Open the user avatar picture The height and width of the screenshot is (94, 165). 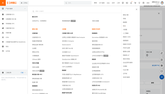point(162,3)
